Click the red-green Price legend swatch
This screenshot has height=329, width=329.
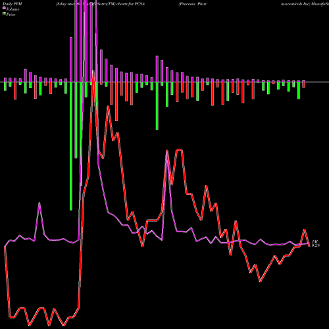4,13
